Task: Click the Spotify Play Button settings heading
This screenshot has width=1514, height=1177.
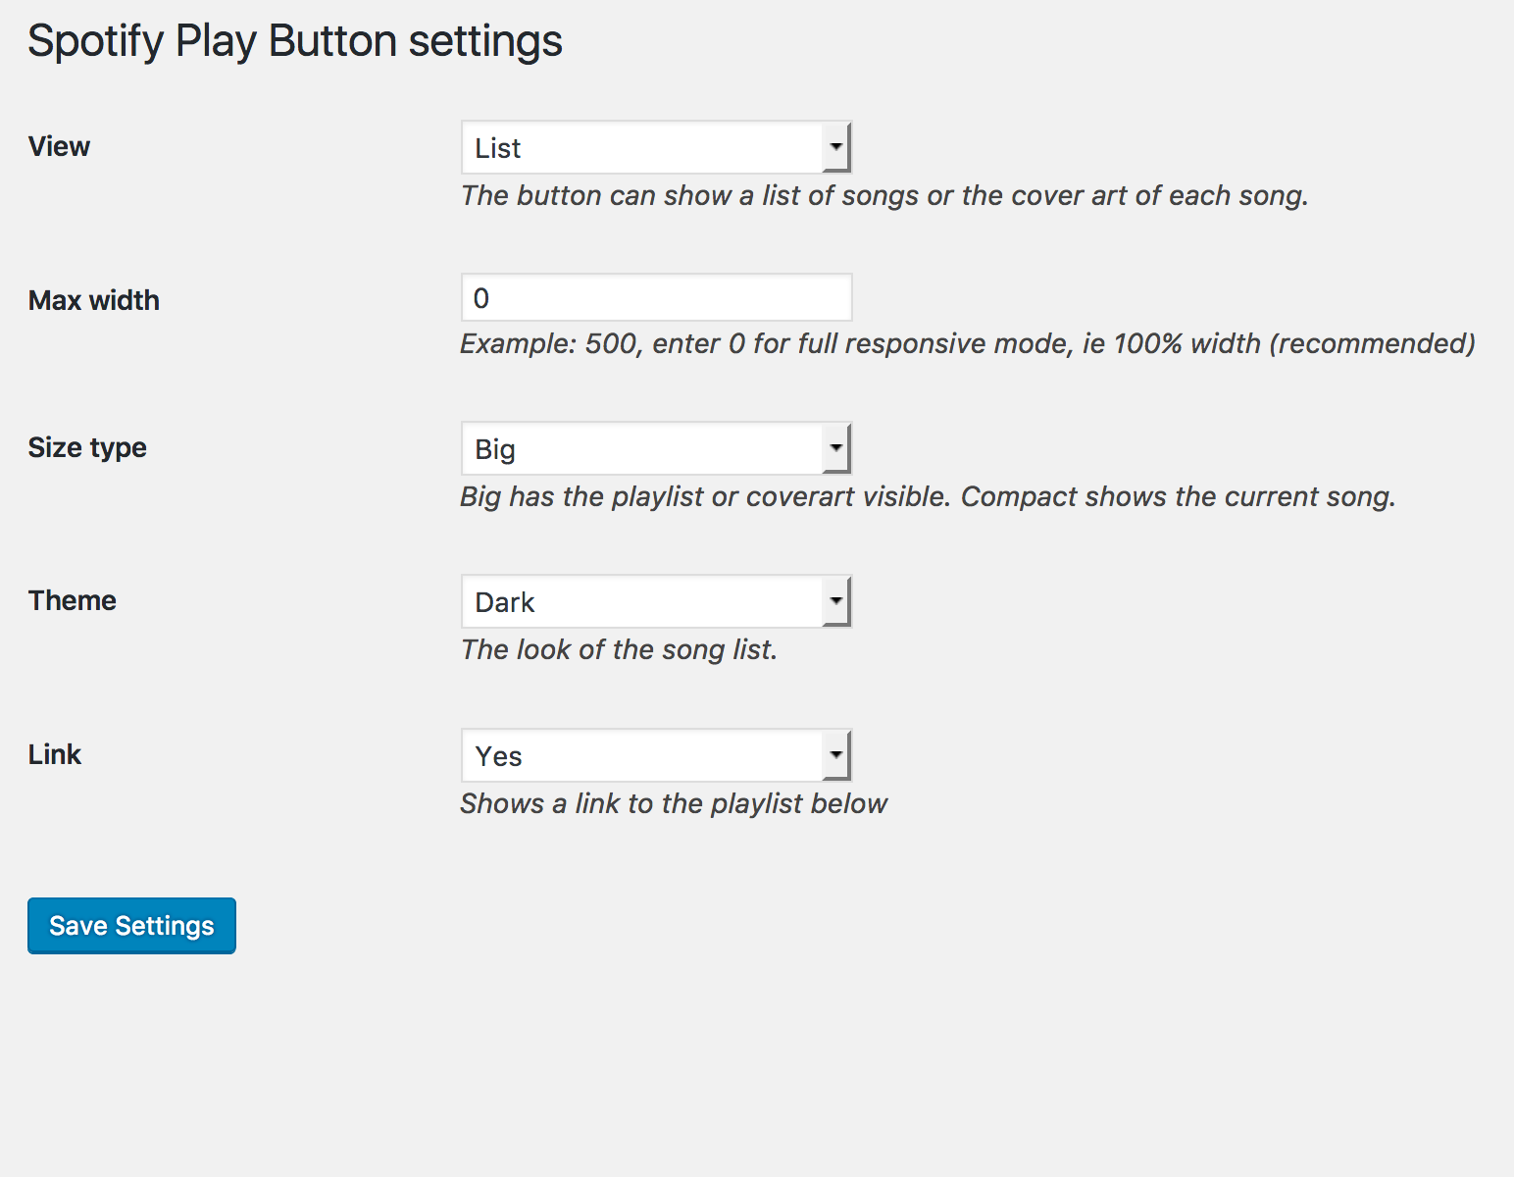Action: pos(295,42)
